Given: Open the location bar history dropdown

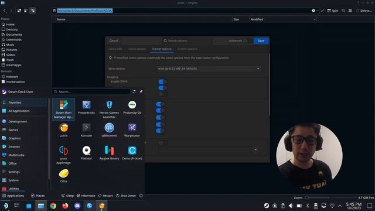Looking at the screenshot, I should 318,11.
